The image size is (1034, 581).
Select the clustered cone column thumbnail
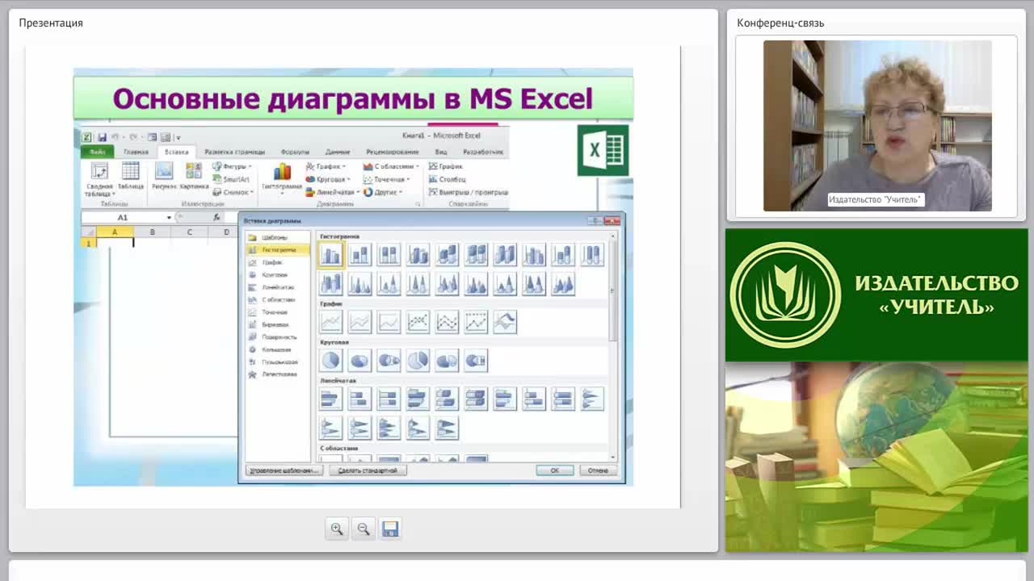(359, 284)
